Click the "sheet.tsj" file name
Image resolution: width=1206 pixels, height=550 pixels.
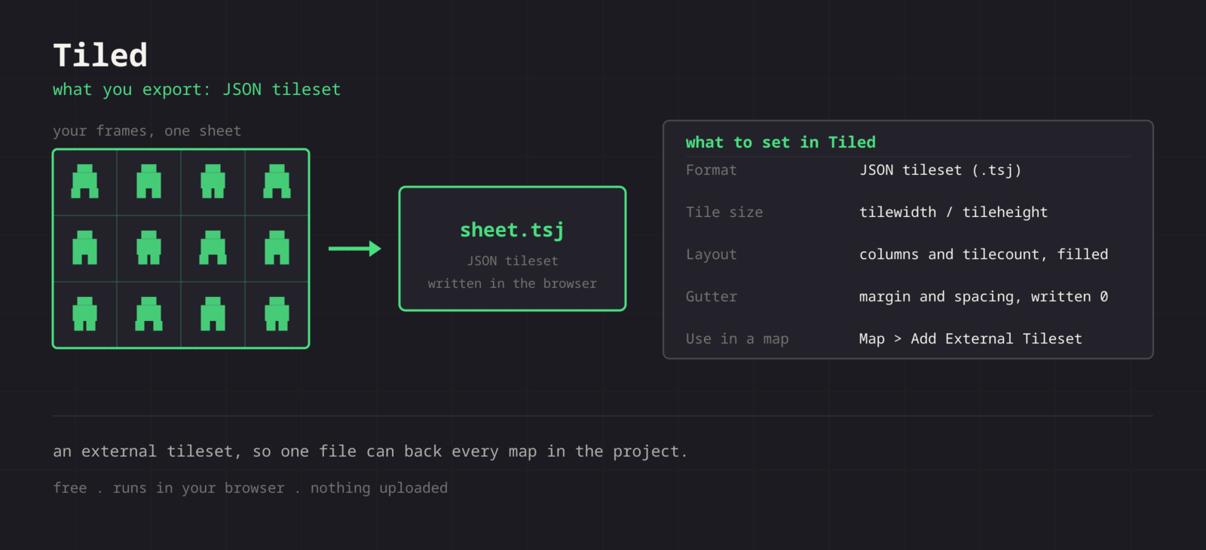point(513,230)
